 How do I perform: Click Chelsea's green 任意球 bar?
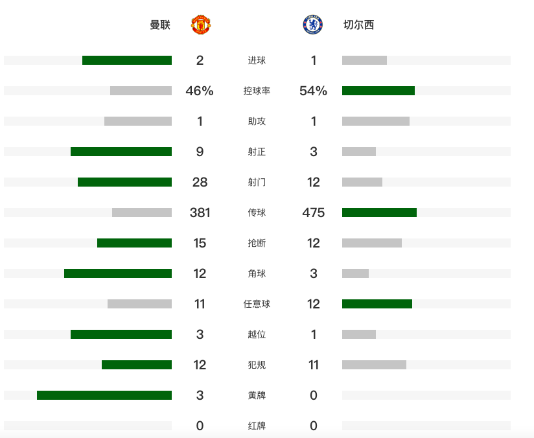point(377,304)
